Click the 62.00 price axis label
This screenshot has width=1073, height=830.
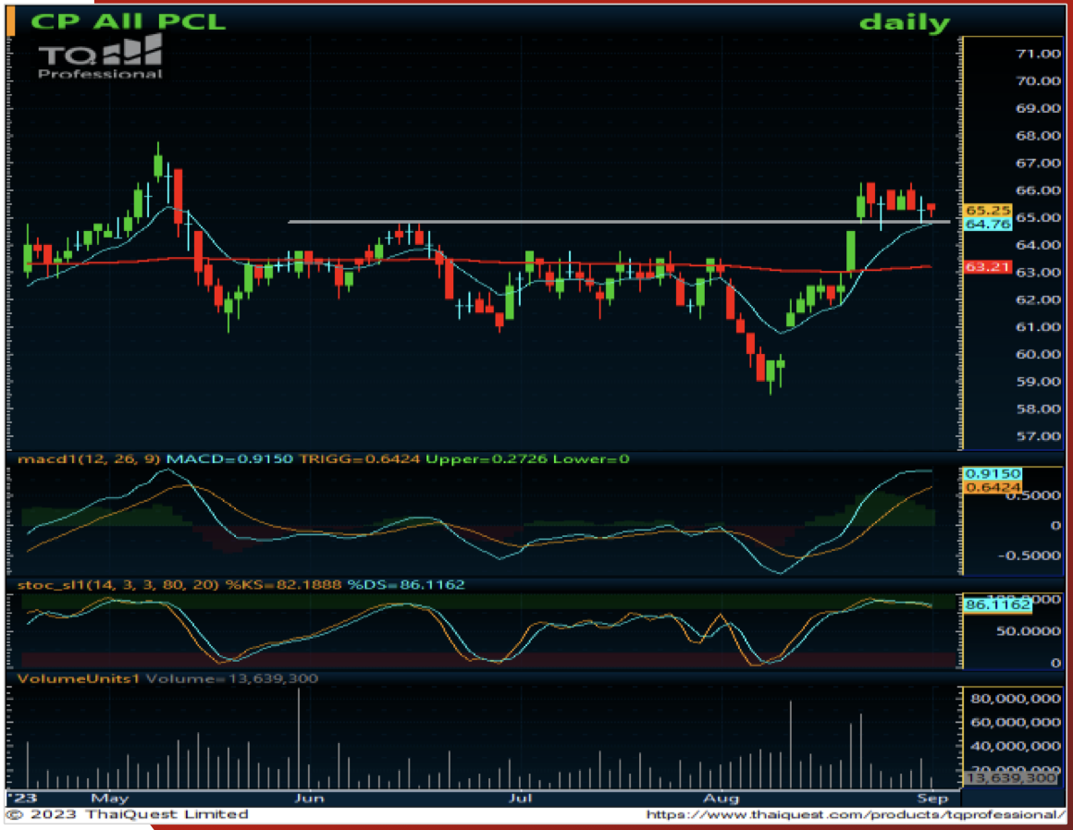point(1038,300)
